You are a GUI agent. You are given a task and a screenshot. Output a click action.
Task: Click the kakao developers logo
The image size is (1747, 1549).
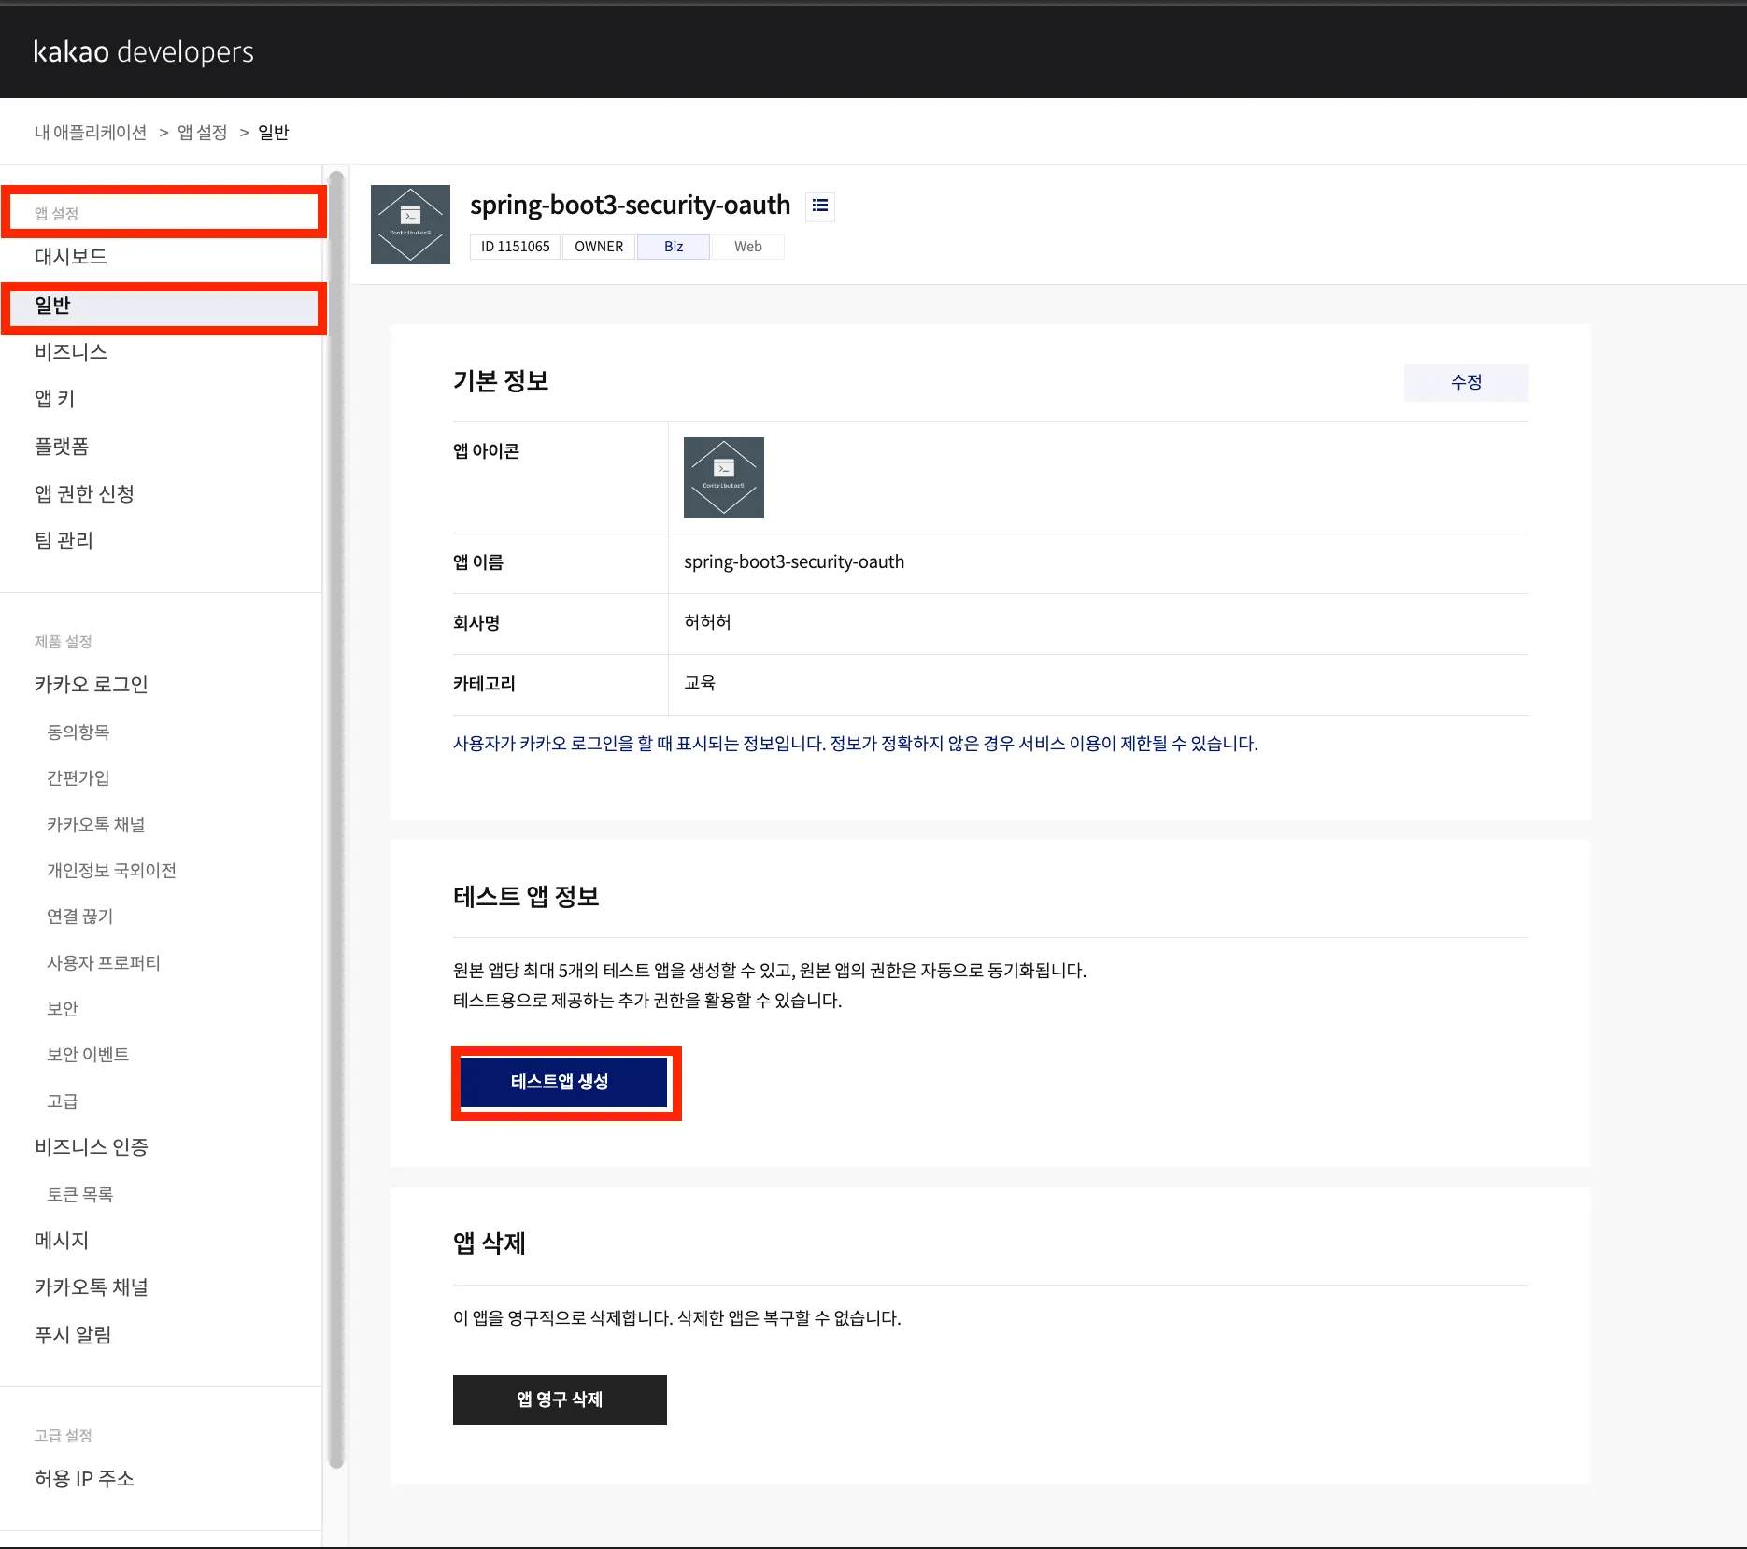143,51
